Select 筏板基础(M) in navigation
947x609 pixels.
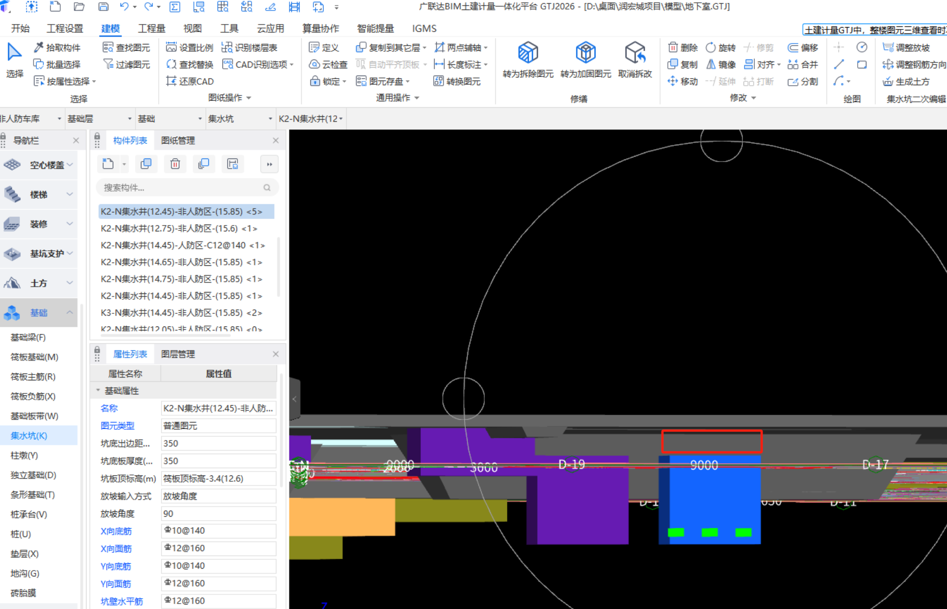[x=34, y=357]
